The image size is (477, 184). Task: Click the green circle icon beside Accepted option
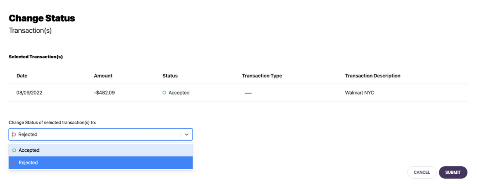click(x=14, y=150)
